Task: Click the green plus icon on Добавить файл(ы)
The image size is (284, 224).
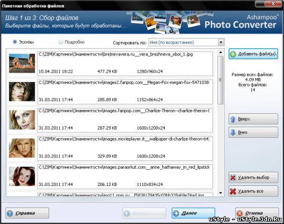Action: tap(233, 54)
